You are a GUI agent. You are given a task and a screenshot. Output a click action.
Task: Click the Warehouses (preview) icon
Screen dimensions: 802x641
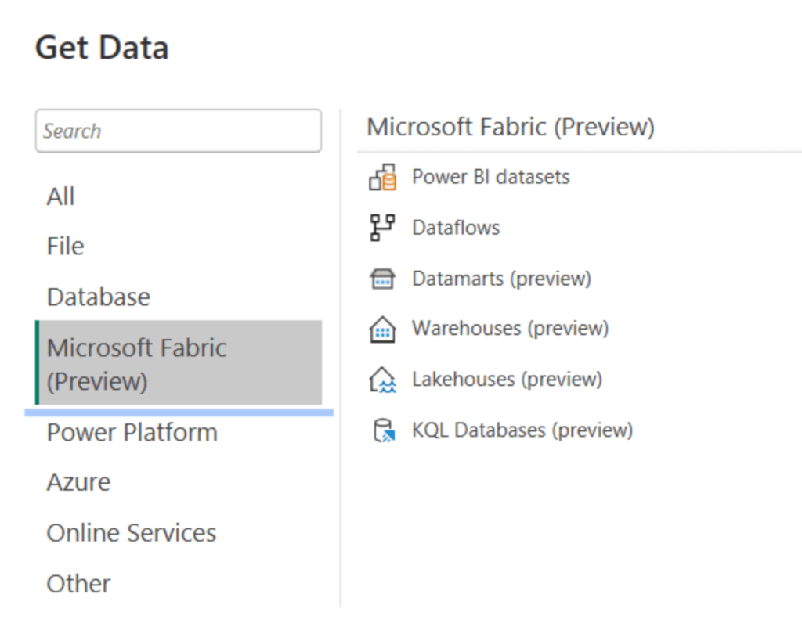tap(383, 330)
